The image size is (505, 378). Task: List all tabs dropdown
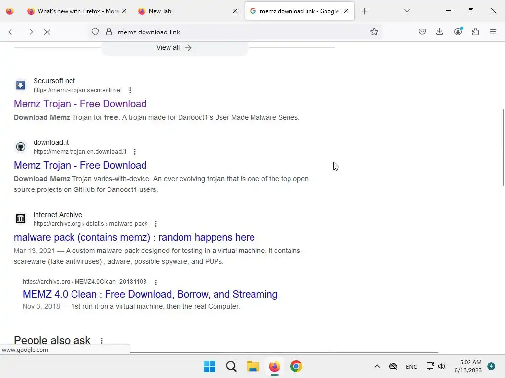tap(407, 11)
